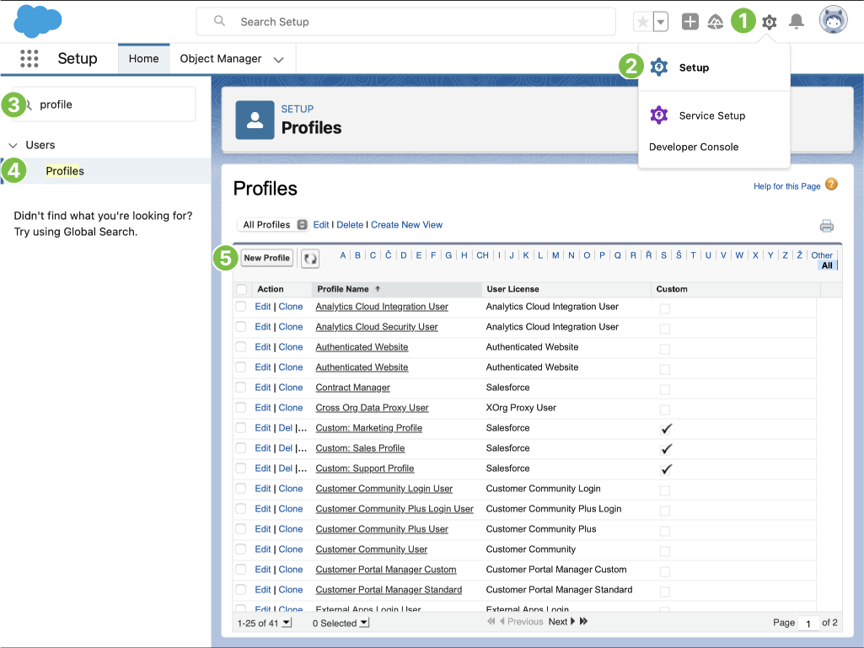The image size is (864, 648).
Task: Click the Favorites star icon
Action: coord(642,22)
